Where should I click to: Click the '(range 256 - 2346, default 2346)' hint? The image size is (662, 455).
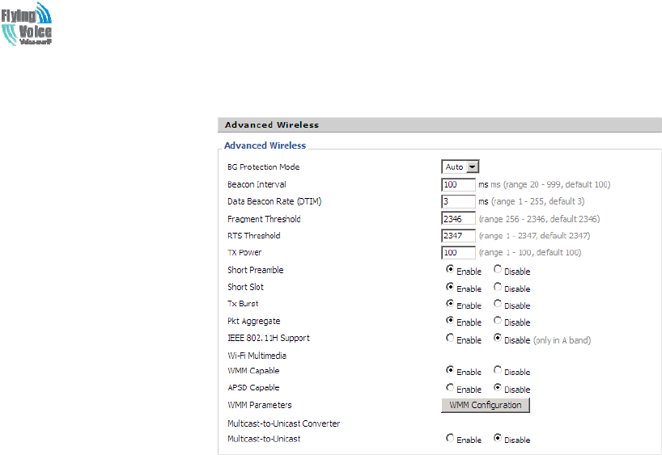point(539,219)
